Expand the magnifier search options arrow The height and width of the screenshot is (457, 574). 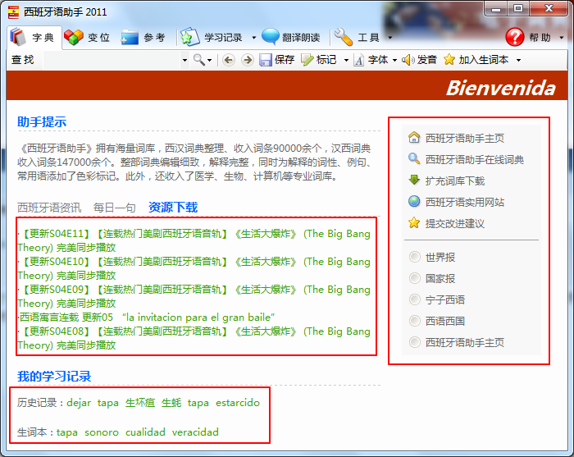[x=209, y=60]
